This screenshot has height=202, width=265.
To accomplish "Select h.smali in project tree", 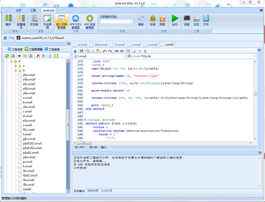I will pyautogui.click(x=27, y=166).
